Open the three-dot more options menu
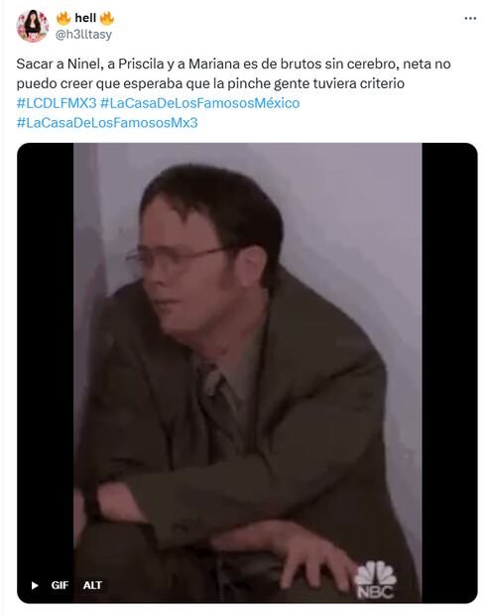The image size is (489, 615). tap(470, 19)
